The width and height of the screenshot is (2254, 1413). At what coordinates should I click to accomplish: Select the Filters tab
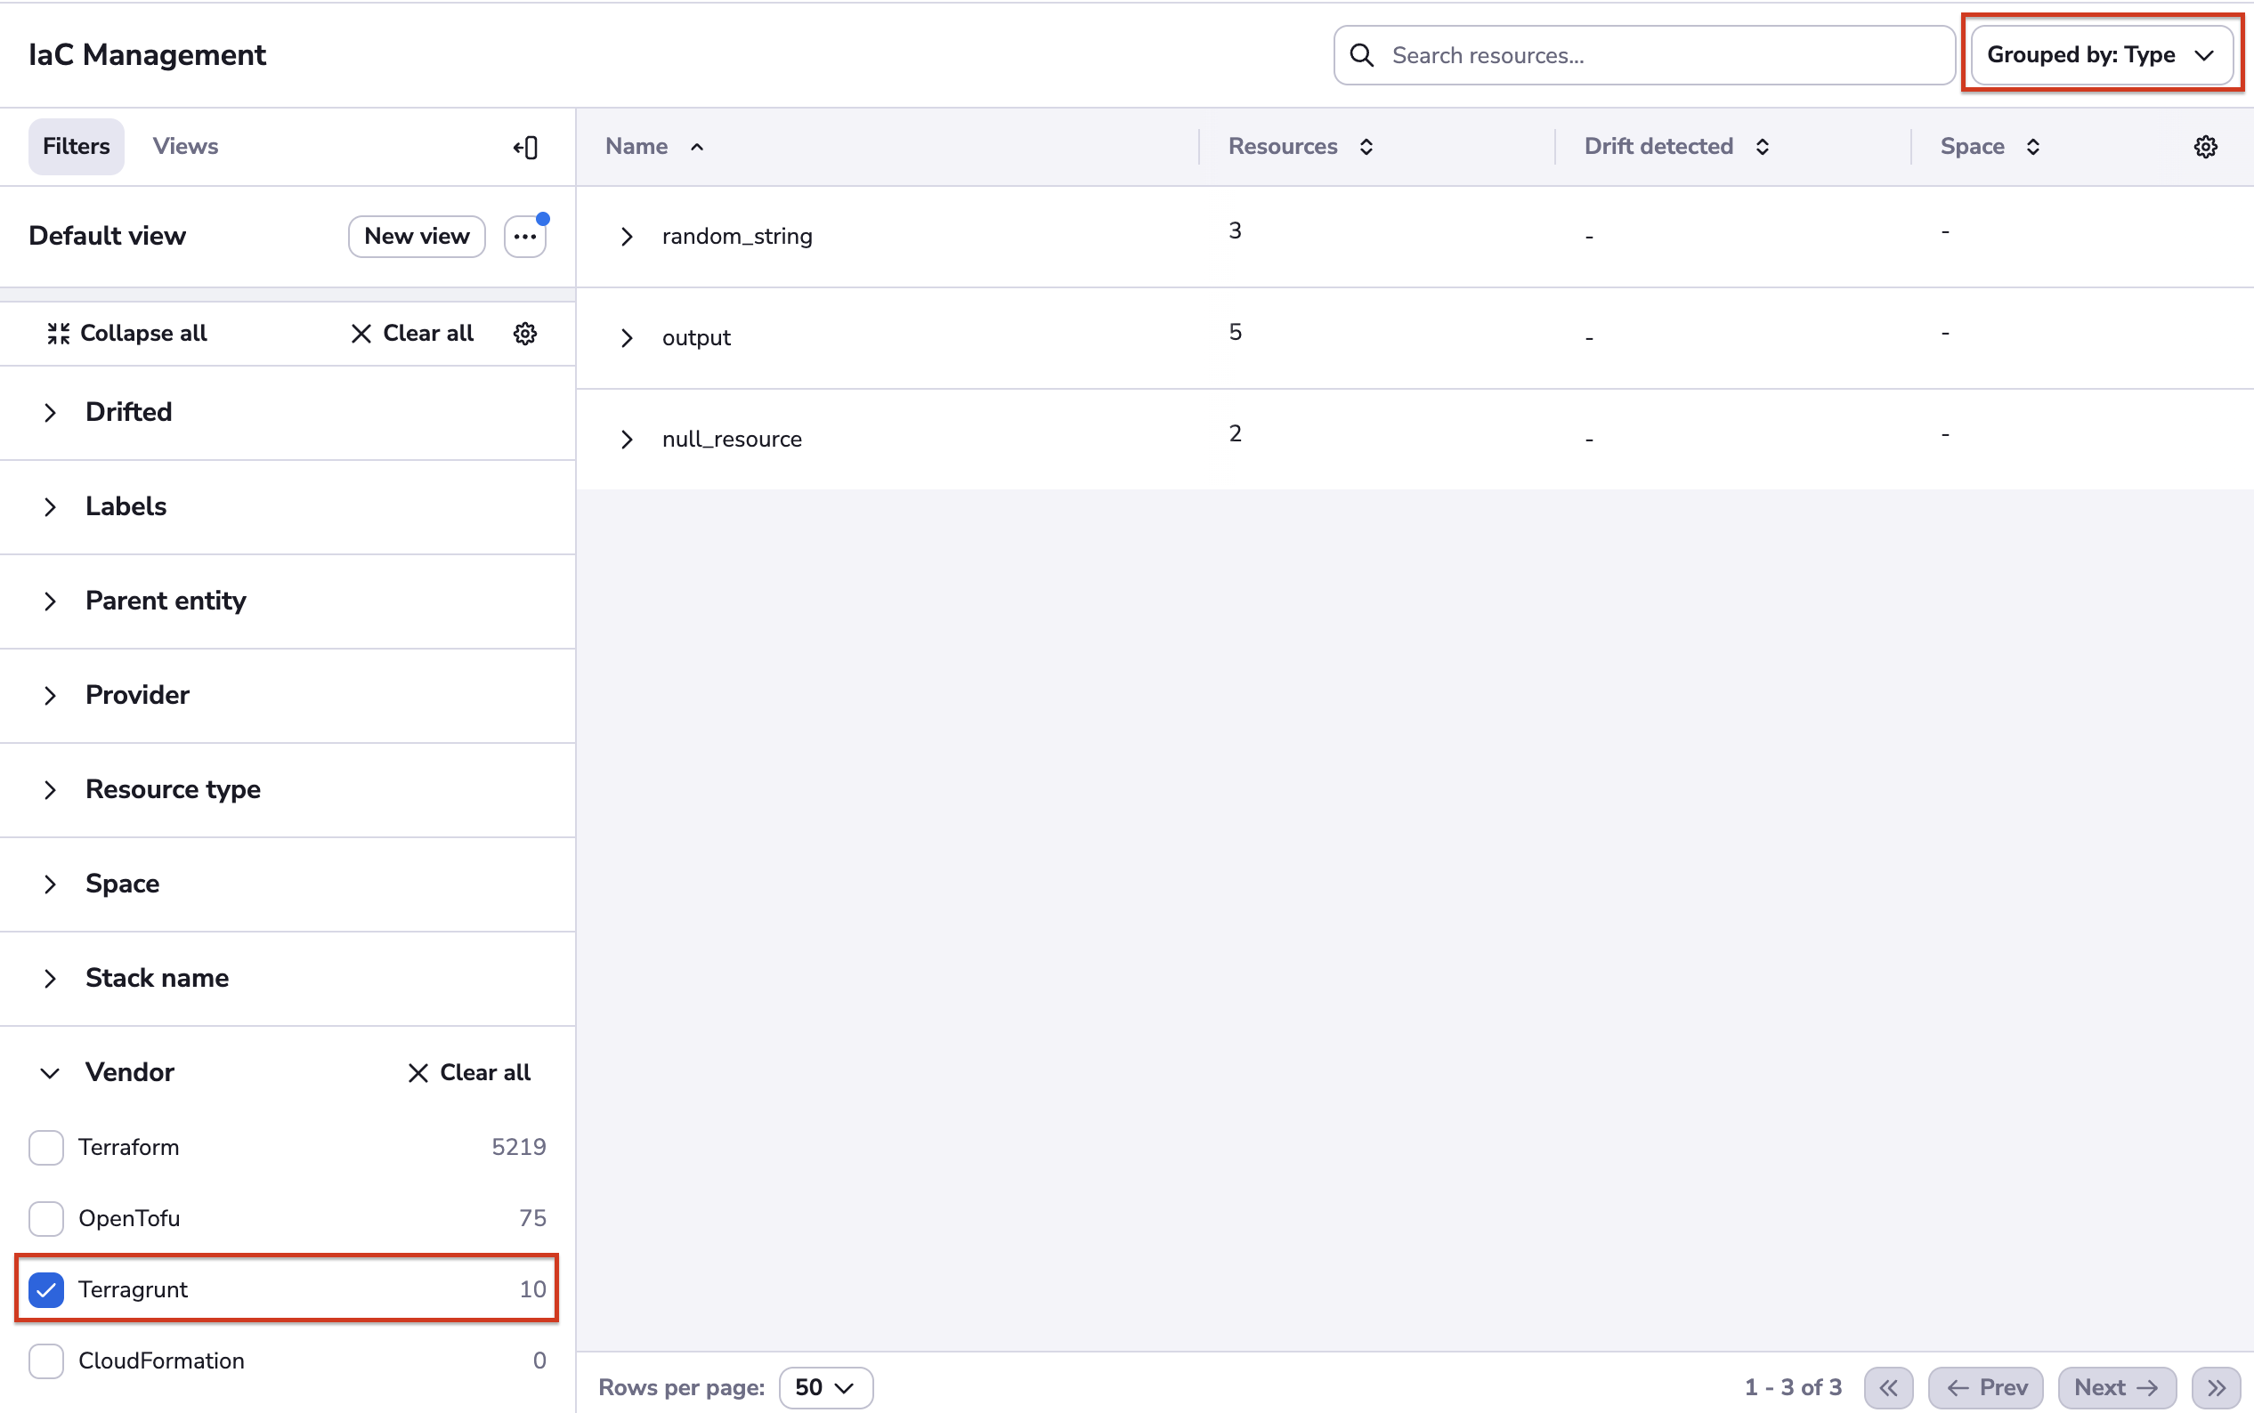76,147
